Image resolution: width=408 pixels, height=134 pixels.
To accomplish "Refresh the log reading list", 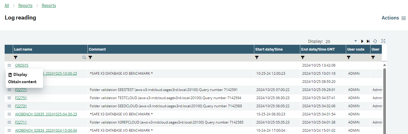I will tap(375, 41).
